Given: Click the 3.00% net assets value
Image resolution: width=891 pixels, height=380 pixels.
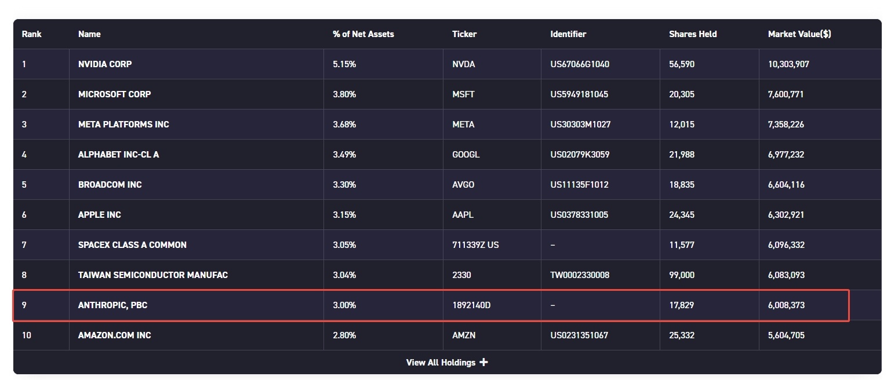Looking at the screenshot, I should pos(344,305).
